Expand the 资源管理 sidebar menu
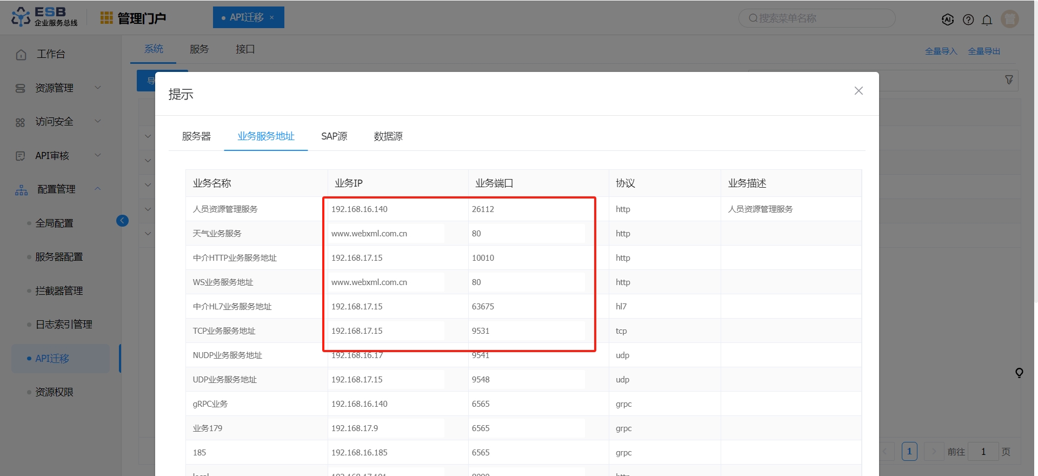1038x476 pixels. (x=57, y=88)
